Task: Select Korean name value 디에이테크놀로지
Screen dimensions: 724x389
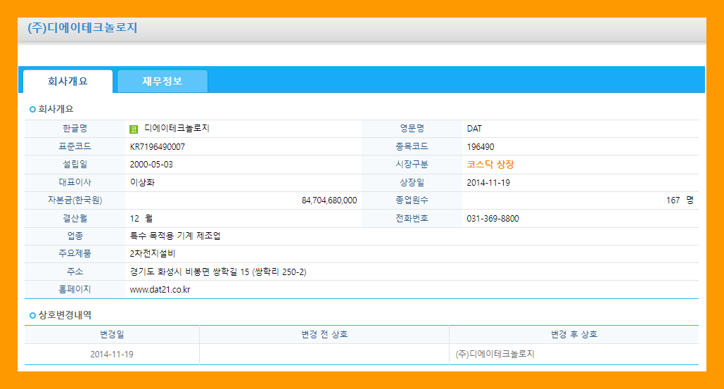Action: pyautogui.click(x=177, y=128)
